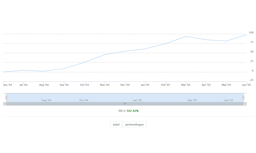Click the Mar '05 peak on line

click(x=186, y=36)
